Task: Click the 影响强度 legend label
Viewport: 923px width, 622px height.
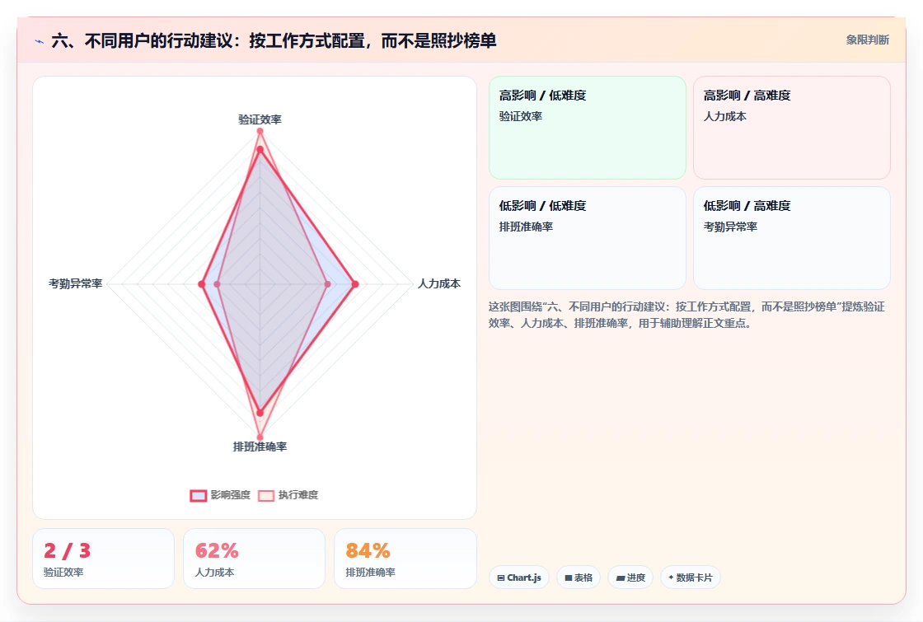Action: click(231, 495)
